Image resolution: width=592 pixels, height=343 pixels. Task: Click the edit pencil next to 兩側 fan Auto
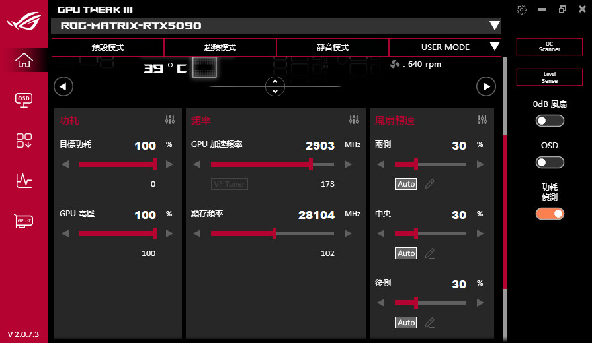(430, 184)
